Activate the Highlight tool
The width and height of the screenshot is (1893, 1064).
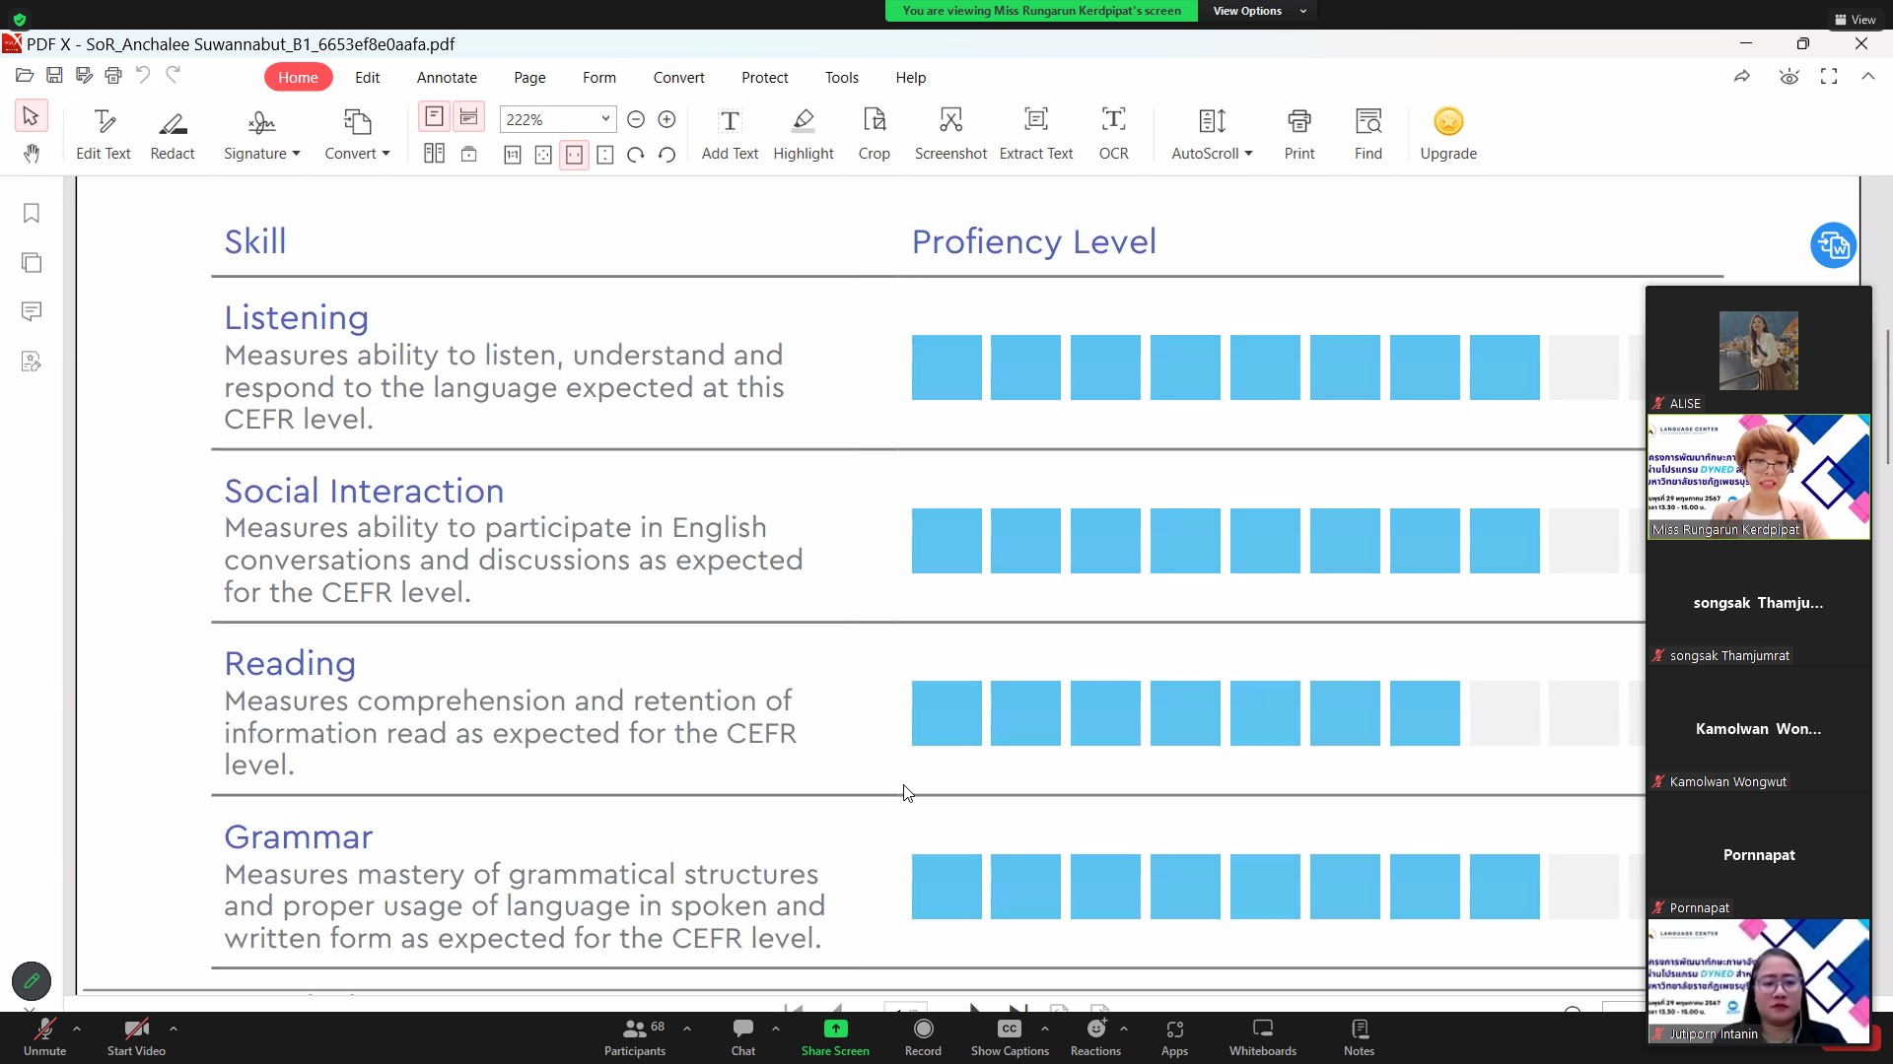[x=803, y=133]
